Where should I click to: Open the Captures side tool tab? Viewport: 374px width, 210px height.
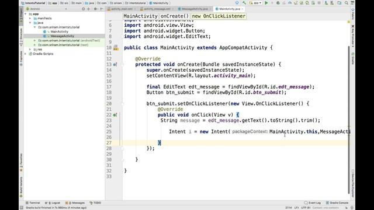pos(21,58)
